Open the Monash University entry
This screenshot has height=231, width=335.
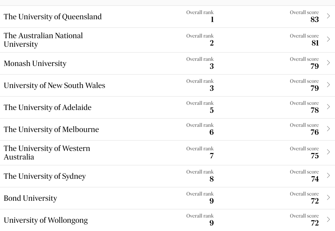[35, 64]
